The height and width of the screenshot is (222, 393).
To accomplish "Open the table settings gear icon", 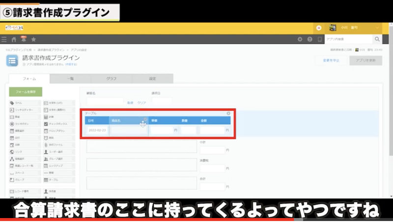I will coord(228,113).
